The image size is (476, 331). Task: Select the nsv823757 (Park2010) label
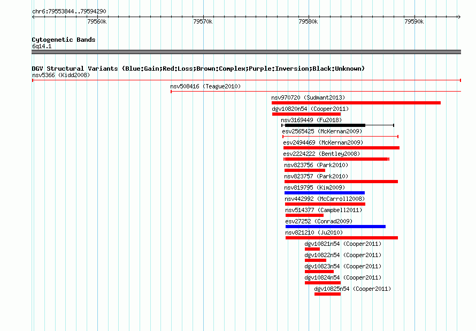pos(316,176)
